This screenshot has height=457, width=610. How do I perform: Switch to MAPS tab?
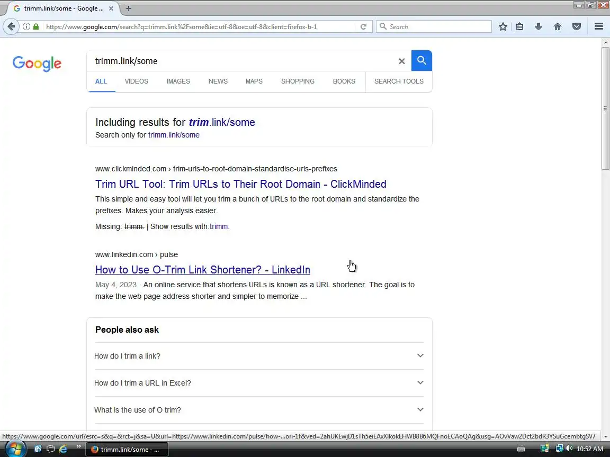click(254, 81)
